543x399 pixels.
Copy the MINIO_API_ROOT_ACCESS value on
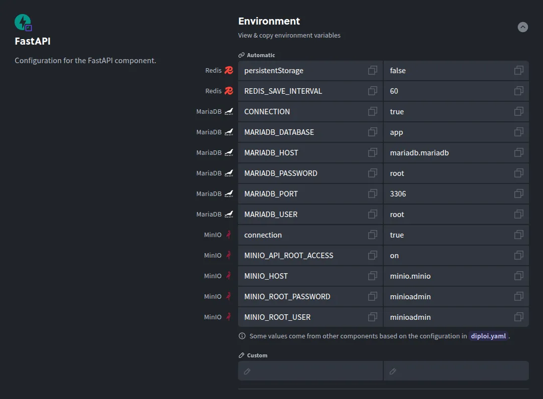pos(518,255)
